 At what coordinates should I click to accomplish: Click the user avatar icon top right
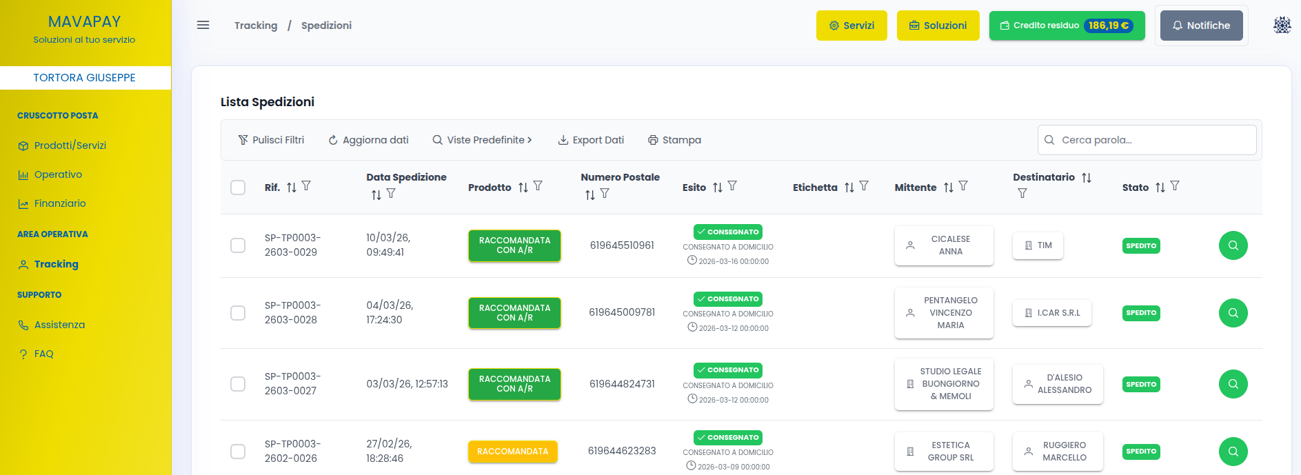click(1282, 26)
